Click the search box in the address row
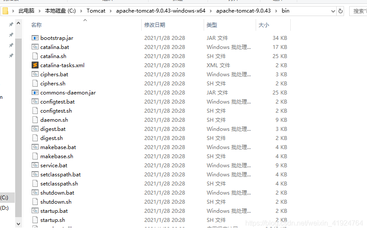 pos(358,11)
